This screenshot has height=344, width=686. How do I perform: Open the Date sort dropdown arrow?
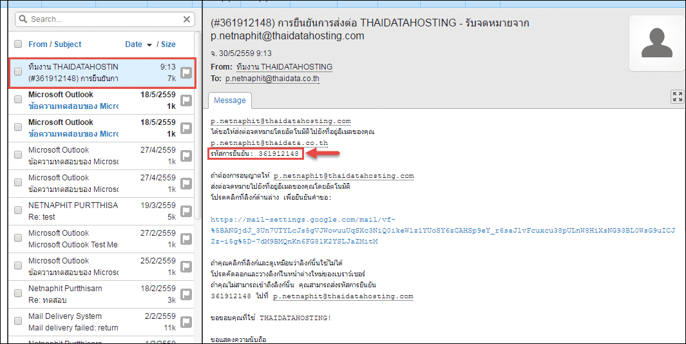tap(149, 45)
